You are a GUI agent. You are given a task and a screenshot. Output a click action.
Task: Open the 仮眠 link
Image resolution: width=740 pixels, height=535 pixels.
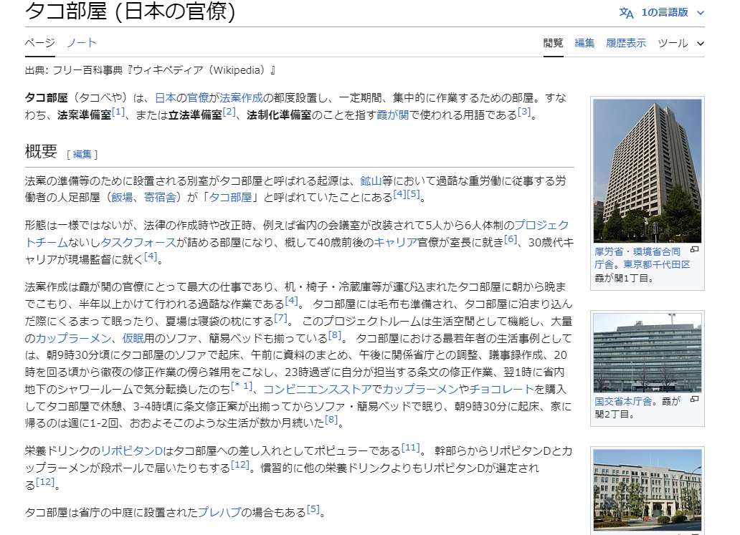click(x=133, y=339)
